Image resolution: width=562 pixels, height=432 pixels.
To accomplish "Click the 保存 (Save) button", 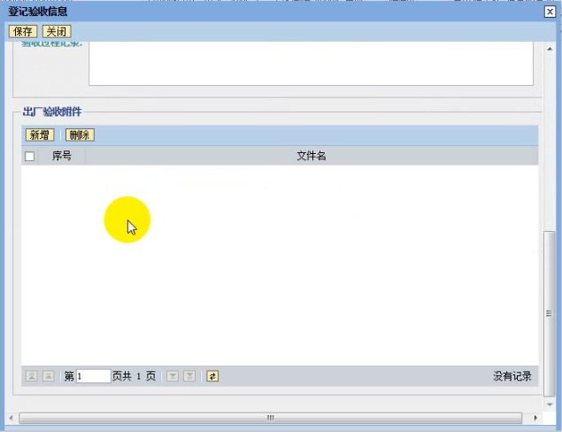I will pyautogui.click(x=22, y=31).
